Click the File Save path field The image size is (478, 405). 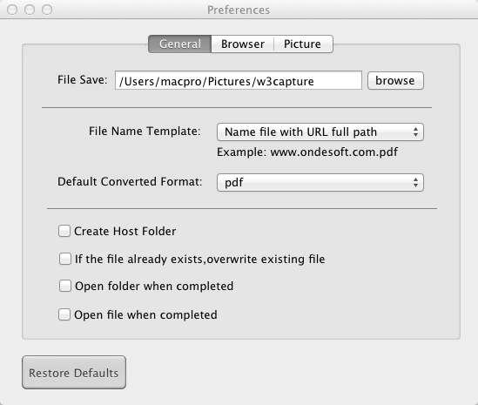point(239,80)
